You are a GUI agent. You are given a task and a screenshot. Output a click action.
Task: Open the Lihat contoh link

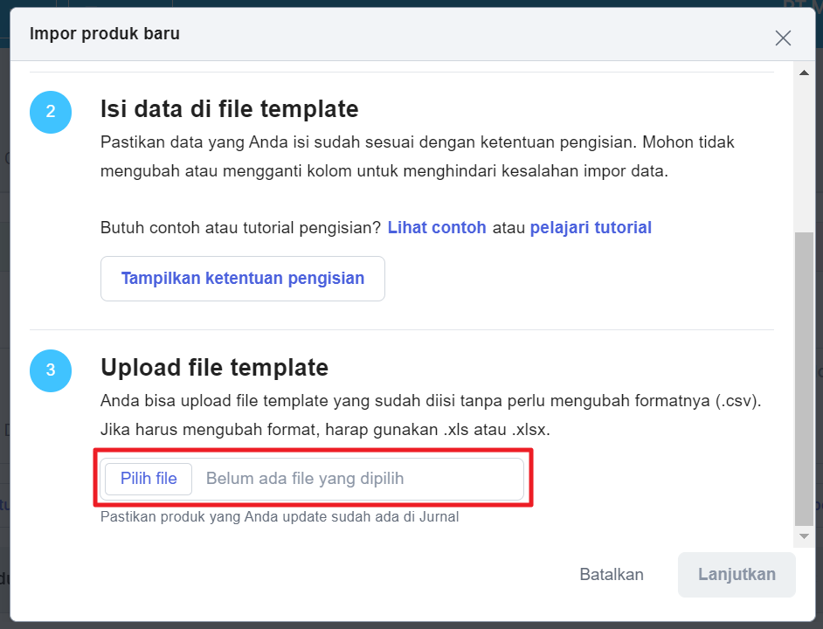[437, 227]
